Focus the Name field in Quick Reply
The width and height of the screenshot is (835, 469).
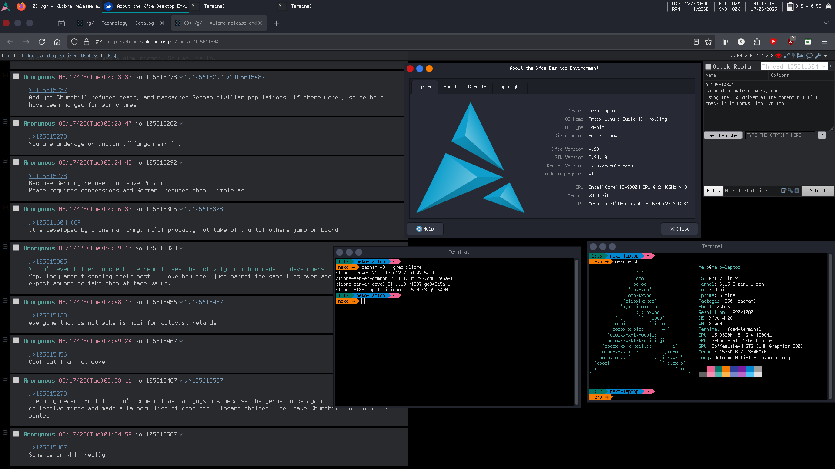tap(736, 76)
